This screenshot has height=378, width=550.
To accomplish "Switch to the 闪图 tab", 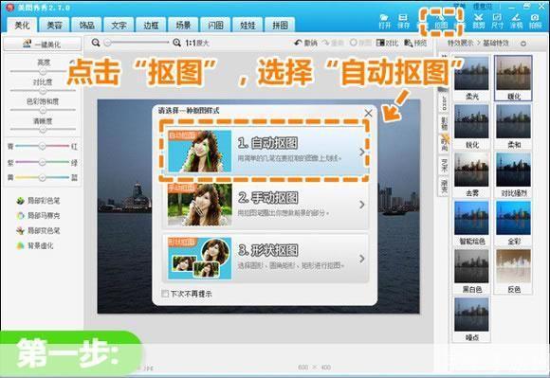I will 215,25.
